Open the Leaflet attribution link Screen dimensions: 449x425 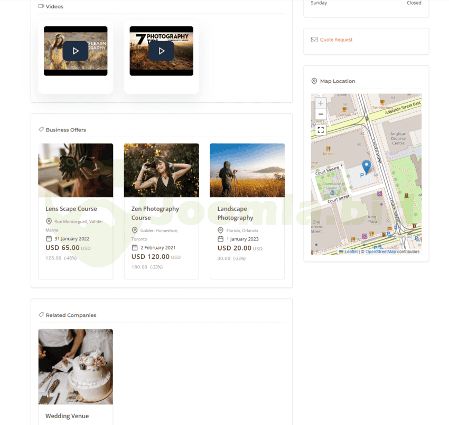pyautogui.click(x=351, y=252)
